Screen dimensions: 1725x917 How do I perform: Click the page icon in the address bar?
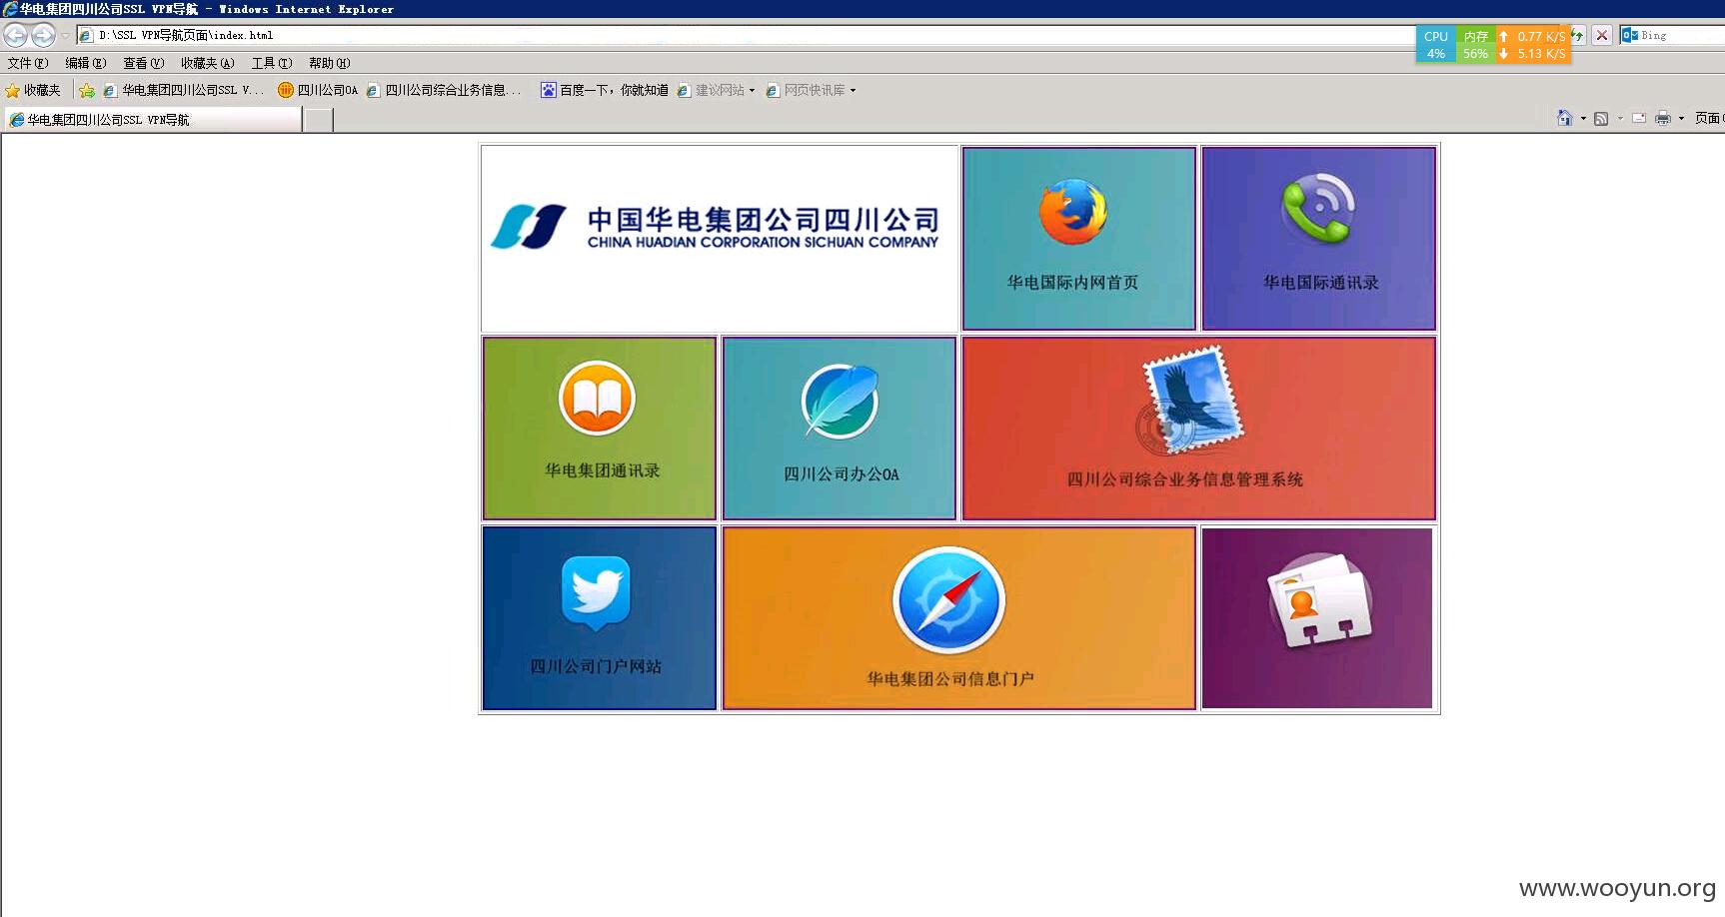pyautogui.click(x=86, y=35)
